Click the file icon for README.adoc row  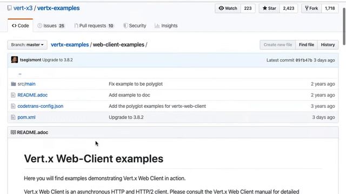(x=13, y=95)
